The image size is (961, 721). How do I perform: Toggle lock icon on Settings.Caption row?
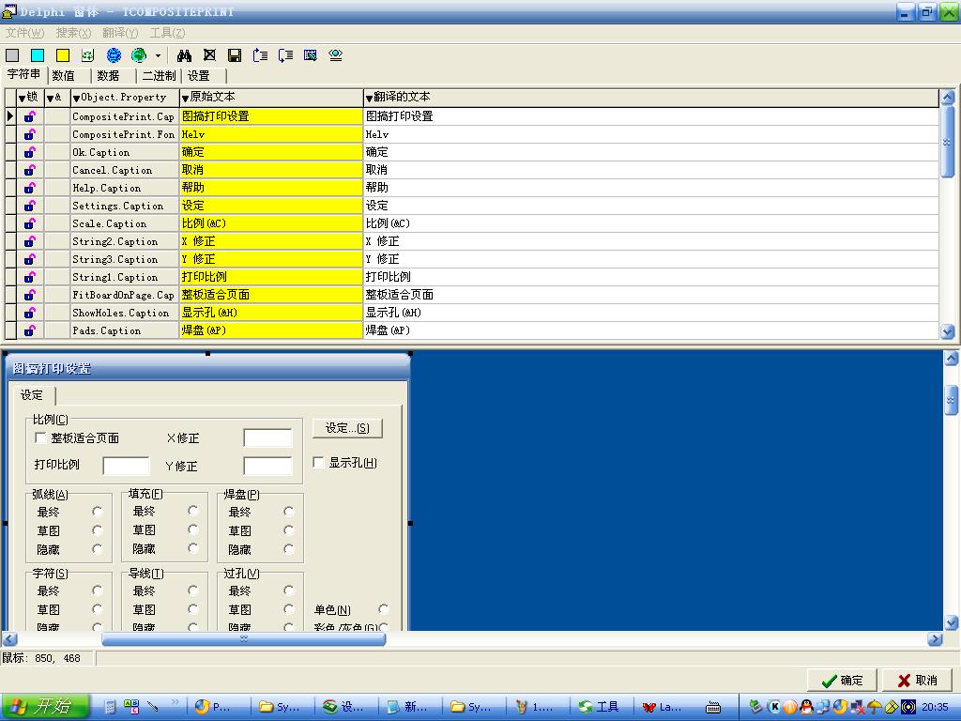(x=29, y=206)
